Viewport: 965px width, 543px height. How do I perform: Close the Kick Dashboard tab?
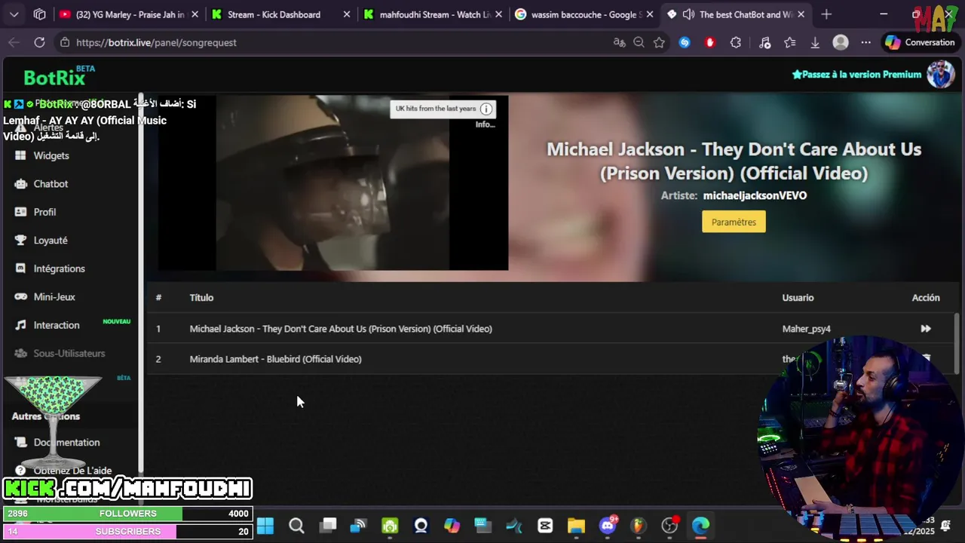click(x=346, y=14)
